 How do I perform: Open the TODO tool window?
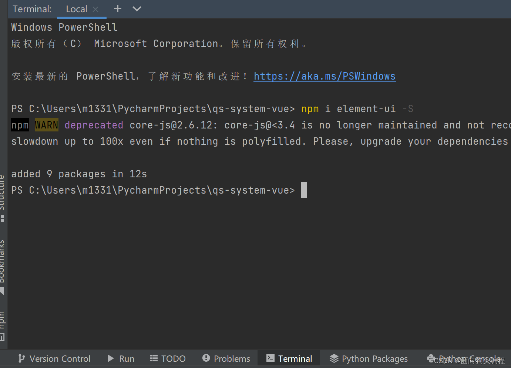point(168,358)
